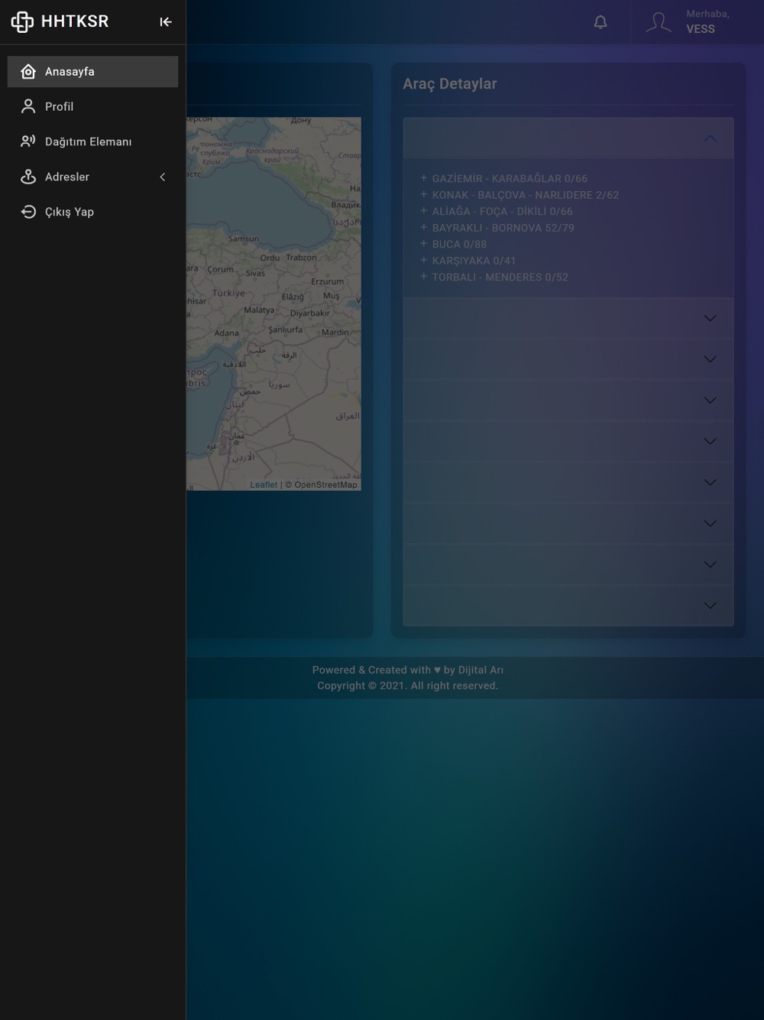The image size is (764, 1020).
Task: Collapse the first open vehicle accordion
Action: [x=710, y=138]
